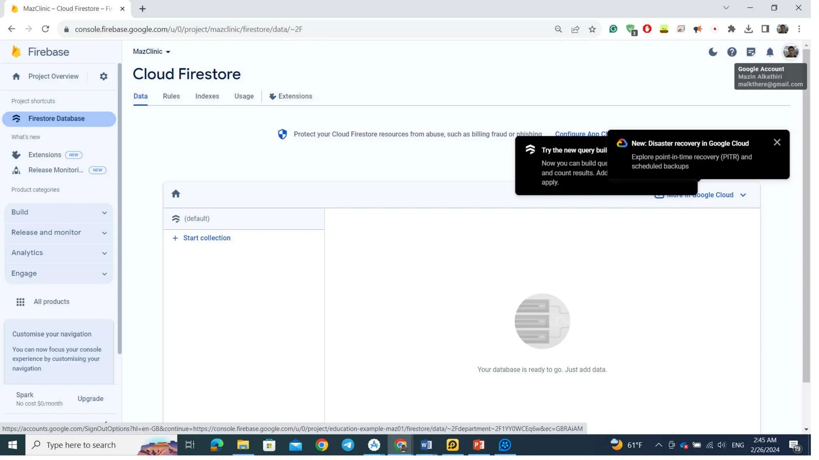Open the MazClinic project dropdown
819x460 pixels.
(152, 52)
